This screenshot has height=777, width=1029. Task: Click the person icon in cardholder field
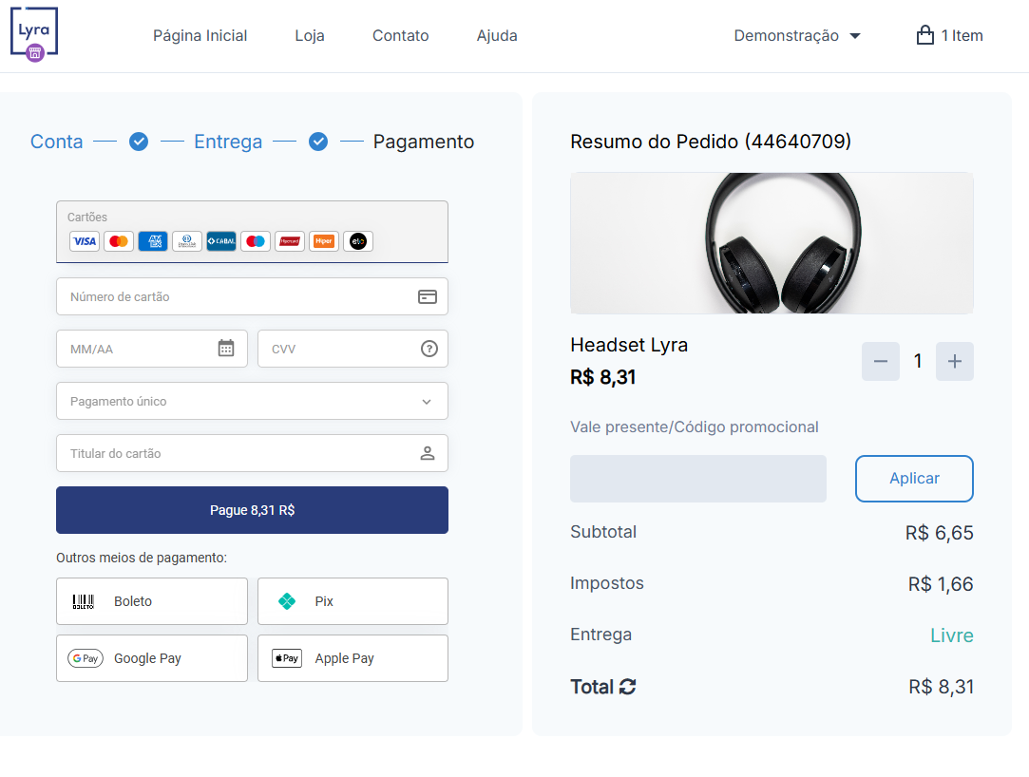pos(428,453)
